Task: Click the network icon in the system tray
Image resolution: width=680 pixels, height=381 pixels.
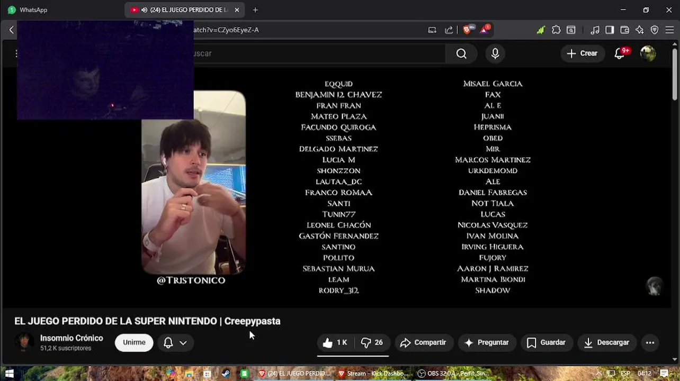Action: [610, 374]
